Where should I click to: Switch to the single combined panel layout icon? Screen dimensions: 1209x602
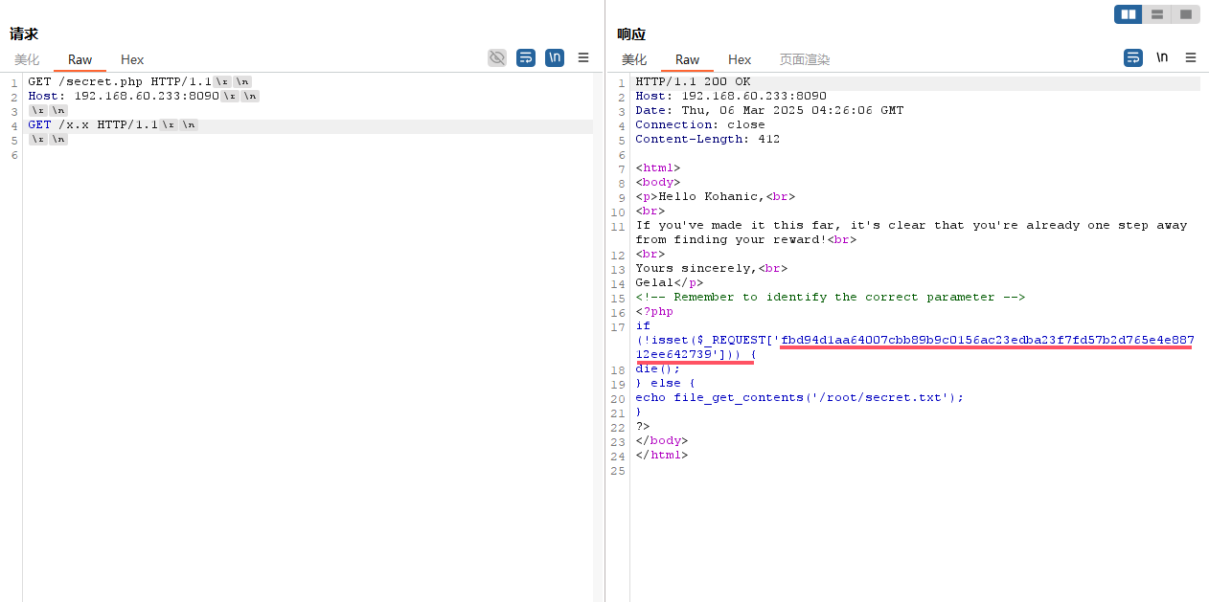(x=1185, y=14)
